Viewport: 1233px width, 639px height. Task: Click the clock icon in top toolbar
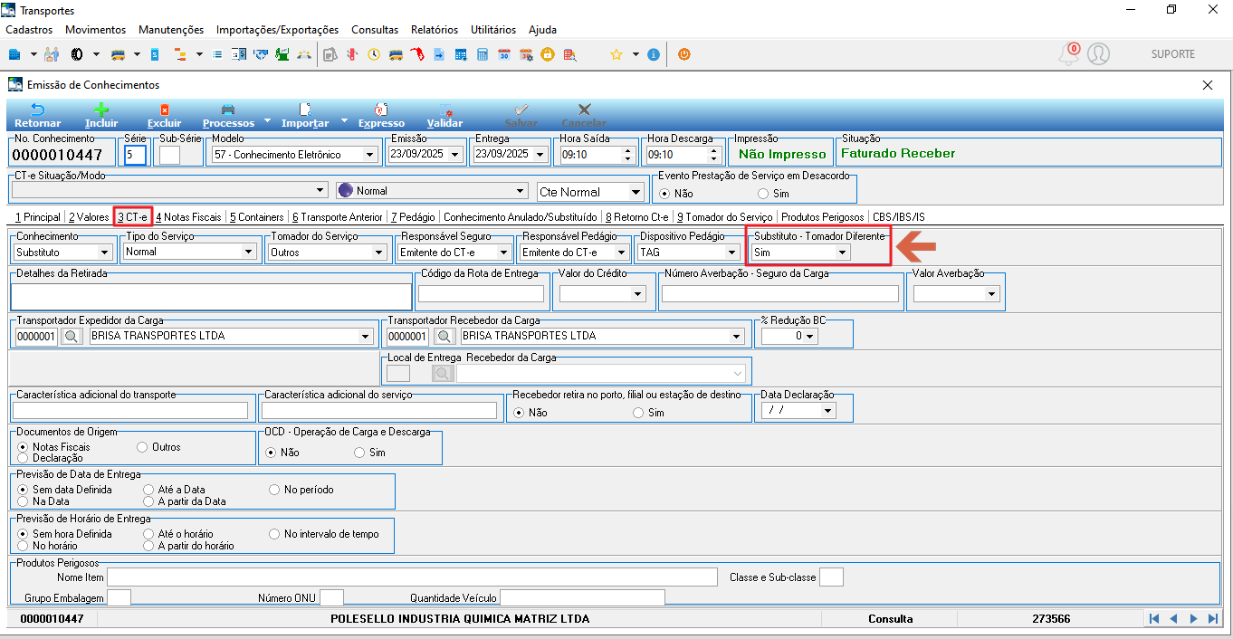[x=374, y=54]
